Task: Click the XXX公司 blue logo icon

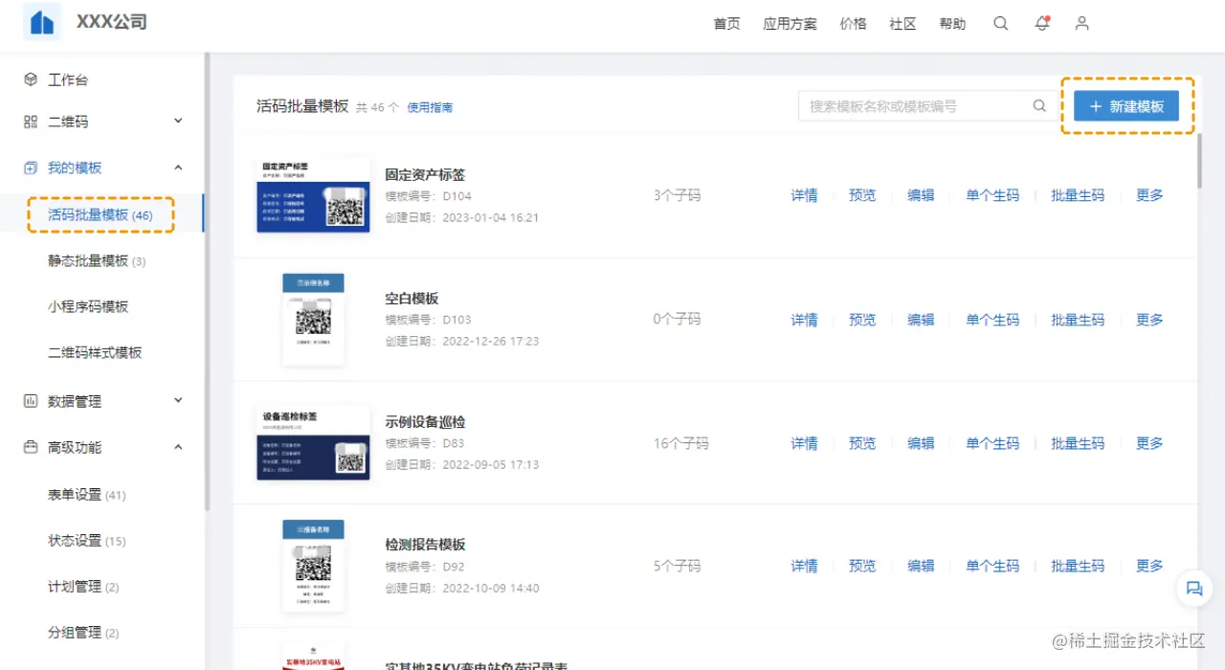Action: pos(42,22)
